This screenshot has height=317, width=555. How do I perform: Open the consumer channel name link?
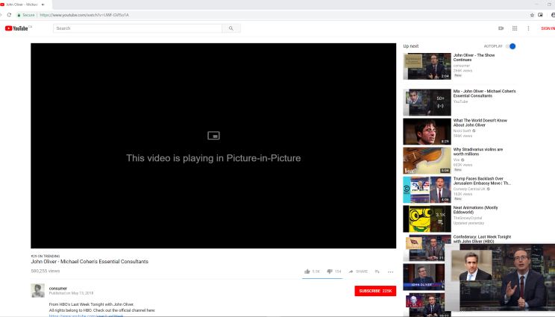[57, 288]
